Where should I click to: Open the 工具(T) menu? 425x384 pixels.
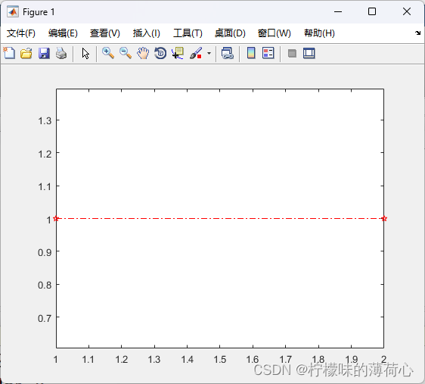tap(188, 33)
